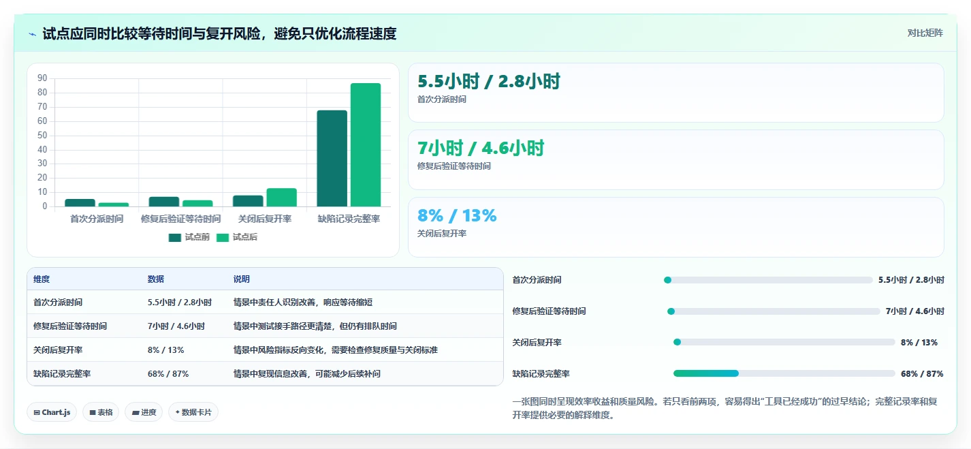971x449 pixels.
Task: Click the 修复后验证等待时间 progress bar
Action: coord(774,311)
